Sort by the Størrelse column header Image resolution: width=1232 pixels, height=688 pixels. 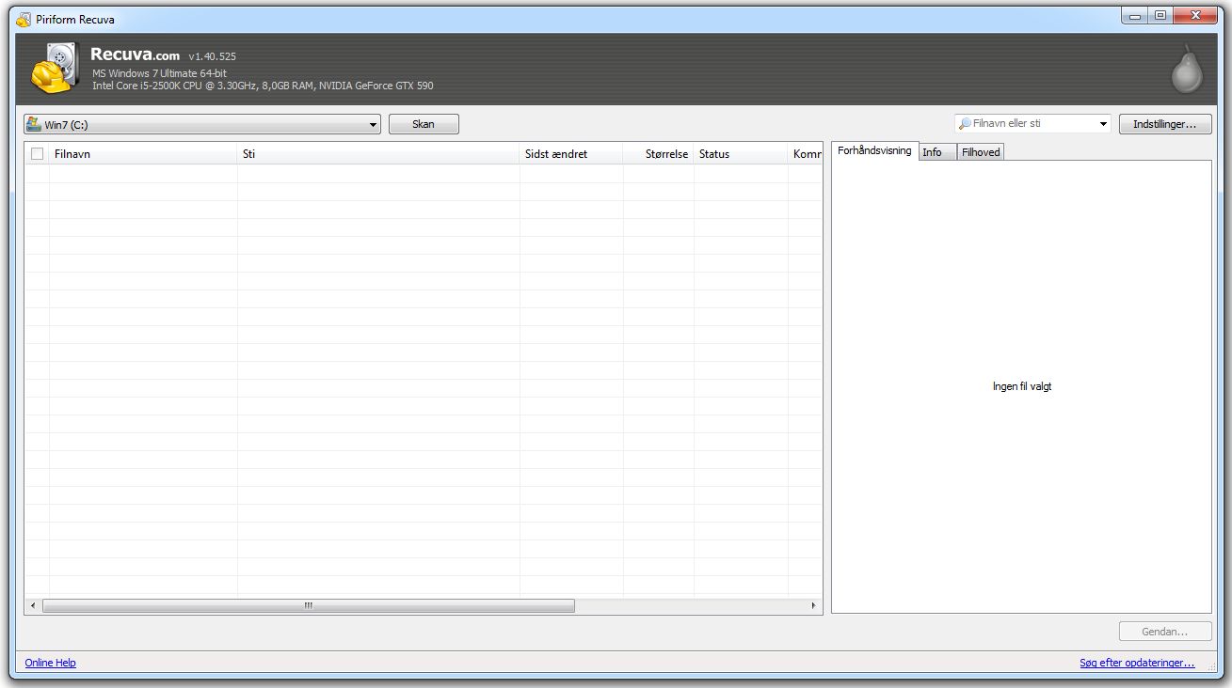point(658,154)
